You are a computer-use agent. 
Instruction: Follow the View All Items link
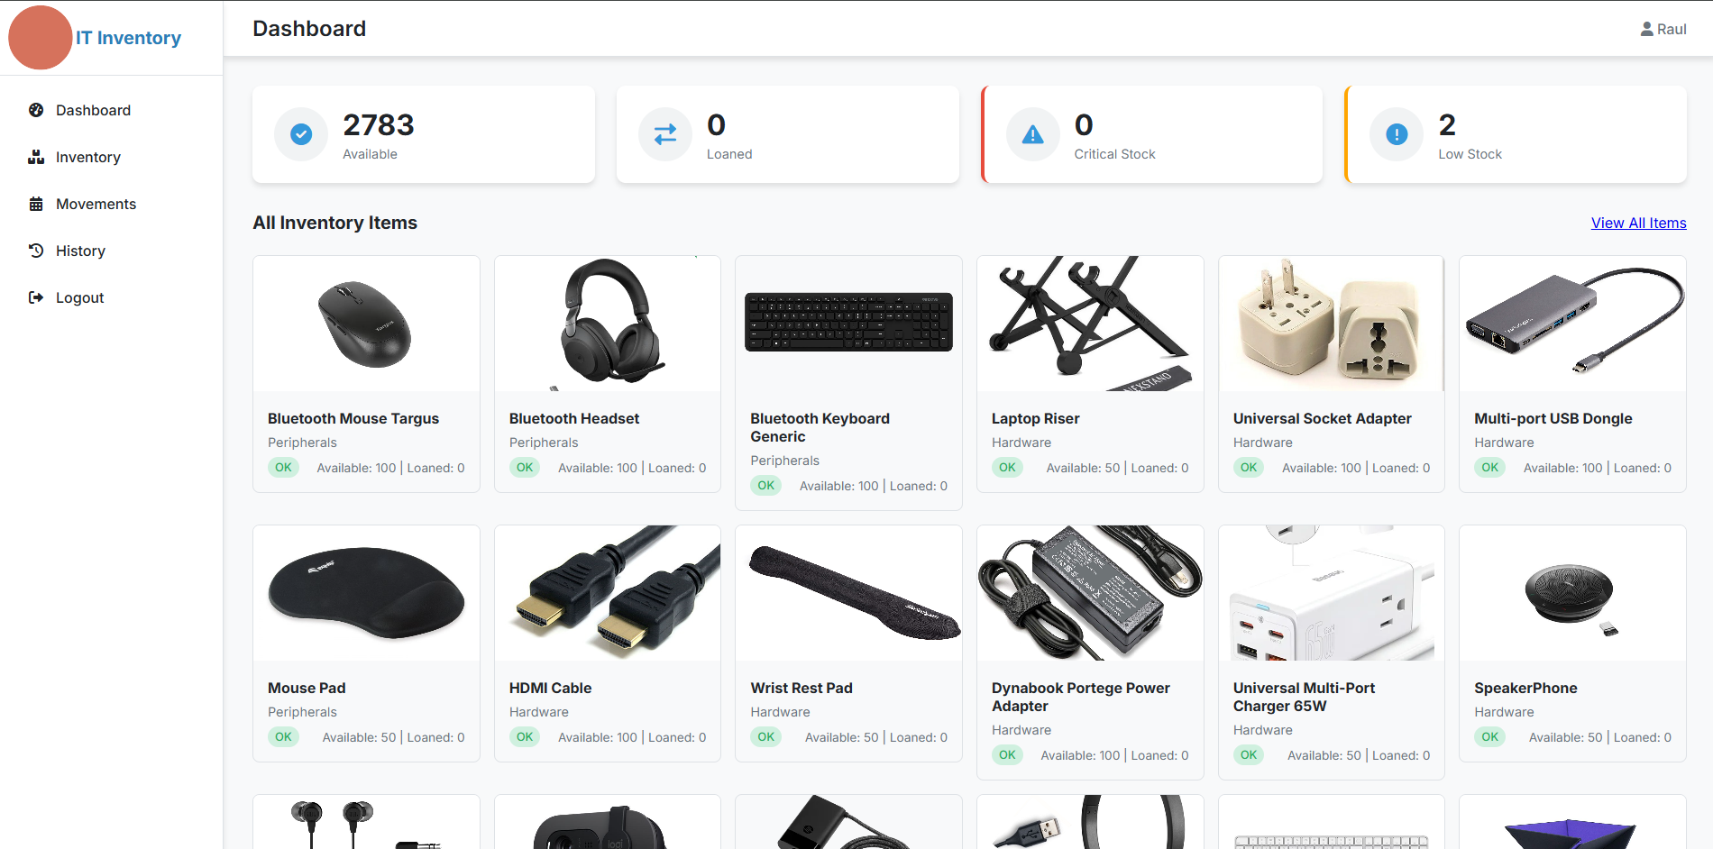point(1638,223)
